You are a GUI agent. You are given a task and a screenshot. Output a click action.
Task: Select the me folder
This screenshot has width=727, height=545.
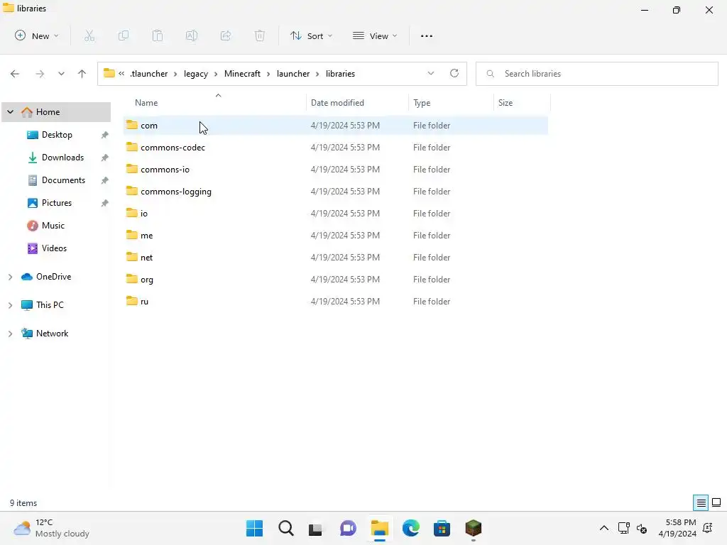tap(336, 236)
